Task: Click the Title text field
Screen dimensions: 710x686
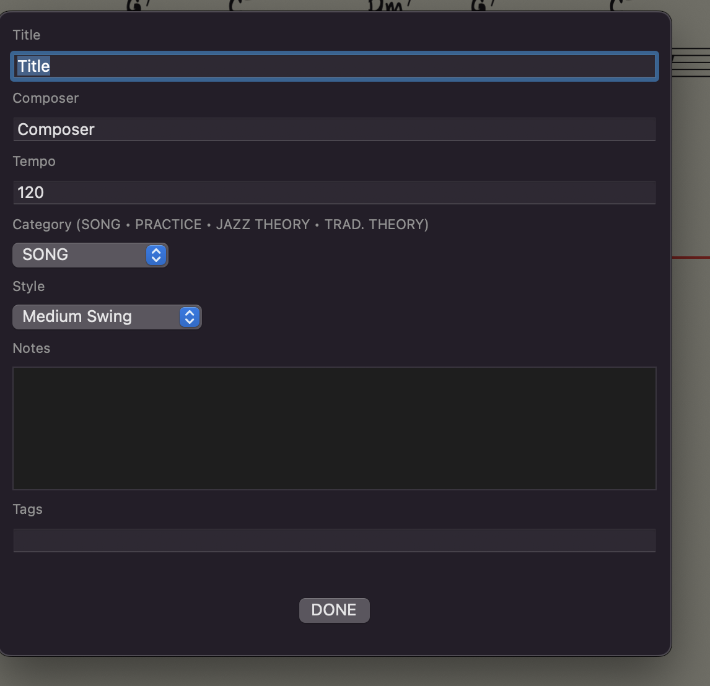Action: (335, 66)
